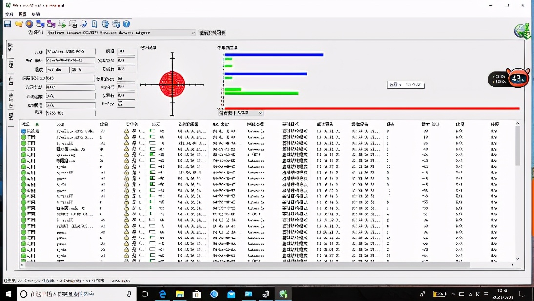
Task: Open the network adapter selection dropdown
Action: pos(193,33)
